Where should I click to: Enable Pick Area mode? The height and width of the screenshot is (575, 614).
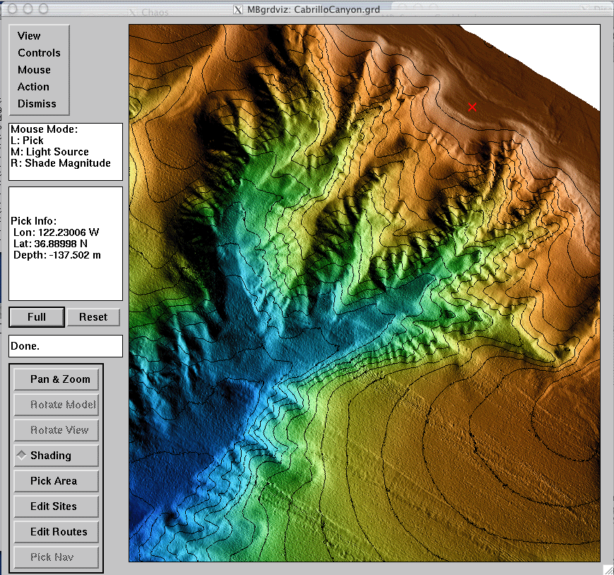pyautogui.click(x=57, y=481)
